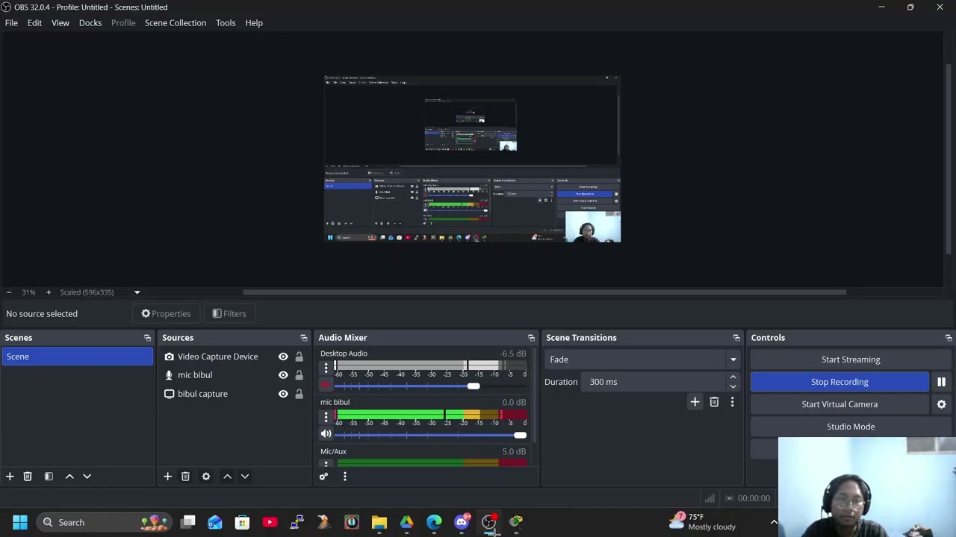
Task: Move source up arrow in Sources panel
Action: point(227,476)
